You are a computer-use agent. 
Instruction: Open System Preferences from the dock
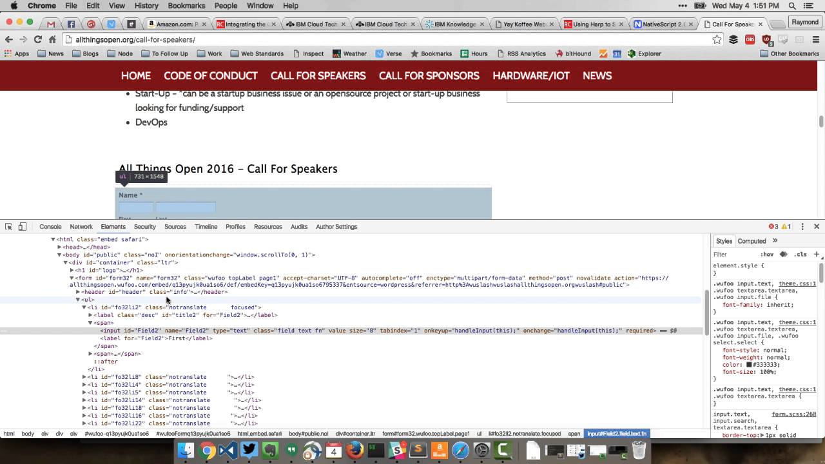pos(481,450)
